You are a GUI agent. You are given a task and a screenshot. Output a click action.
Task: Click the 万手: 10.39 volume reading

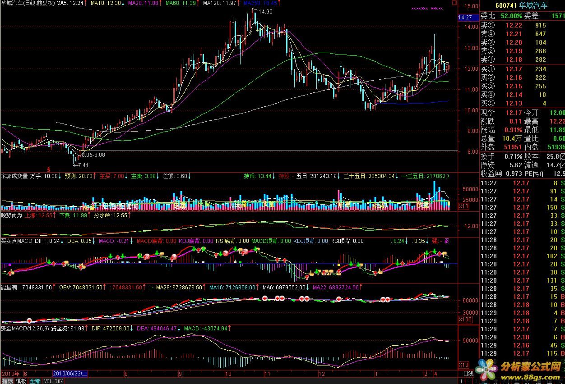click(45, 176)
